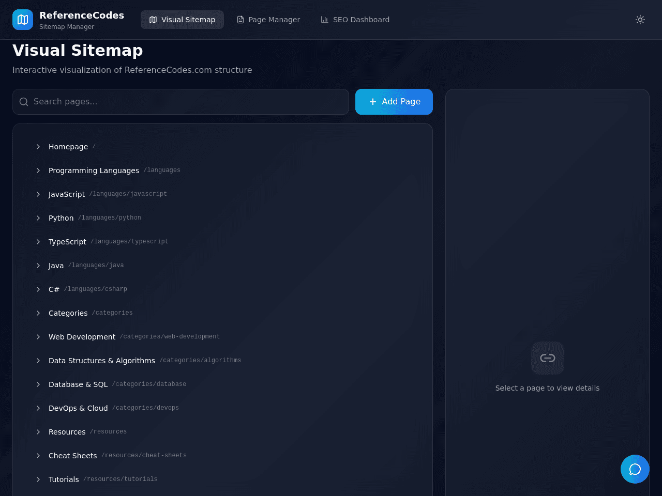Expand the Database & SQL chevron
The height and width of the screenshot is (496, 662).
[38, 384]
